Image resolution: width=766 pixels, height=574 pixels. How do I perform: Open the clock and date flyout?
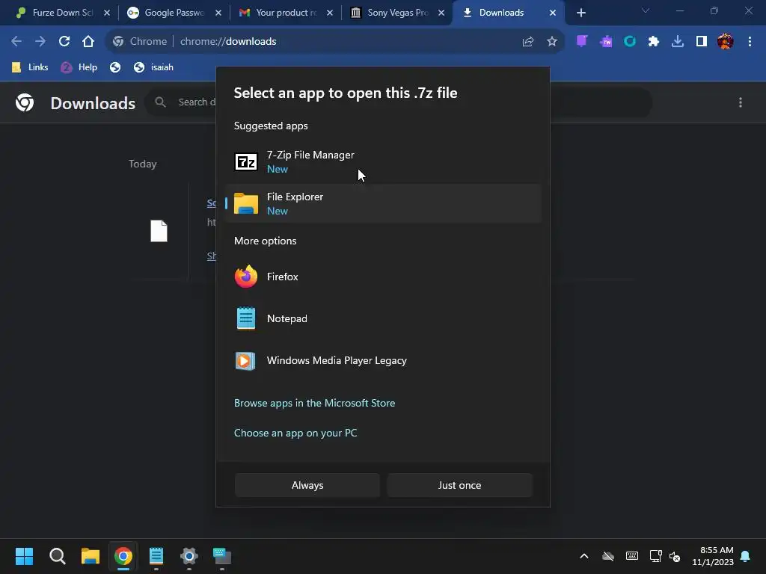[713, 556]
